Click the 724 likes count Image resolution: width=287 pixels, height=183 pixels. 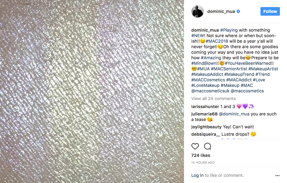click(201, 155)
